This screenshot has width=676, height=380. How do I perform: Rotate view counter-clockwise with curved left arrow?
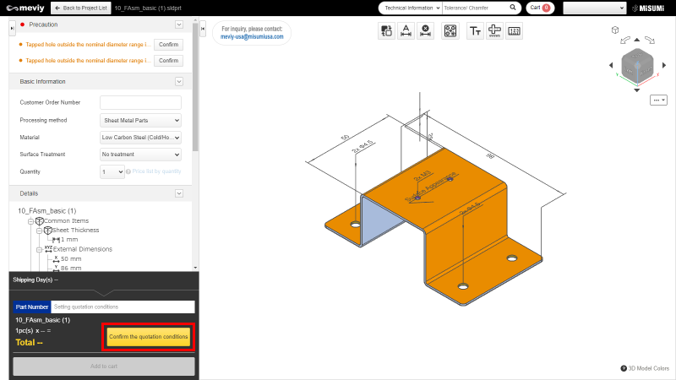tap(624, 40)
